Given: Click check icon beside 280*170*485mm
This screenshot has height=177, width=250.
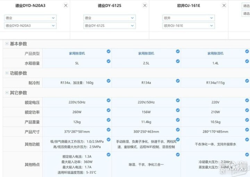Looking at the screenshot, I should [x=247, y=130].
